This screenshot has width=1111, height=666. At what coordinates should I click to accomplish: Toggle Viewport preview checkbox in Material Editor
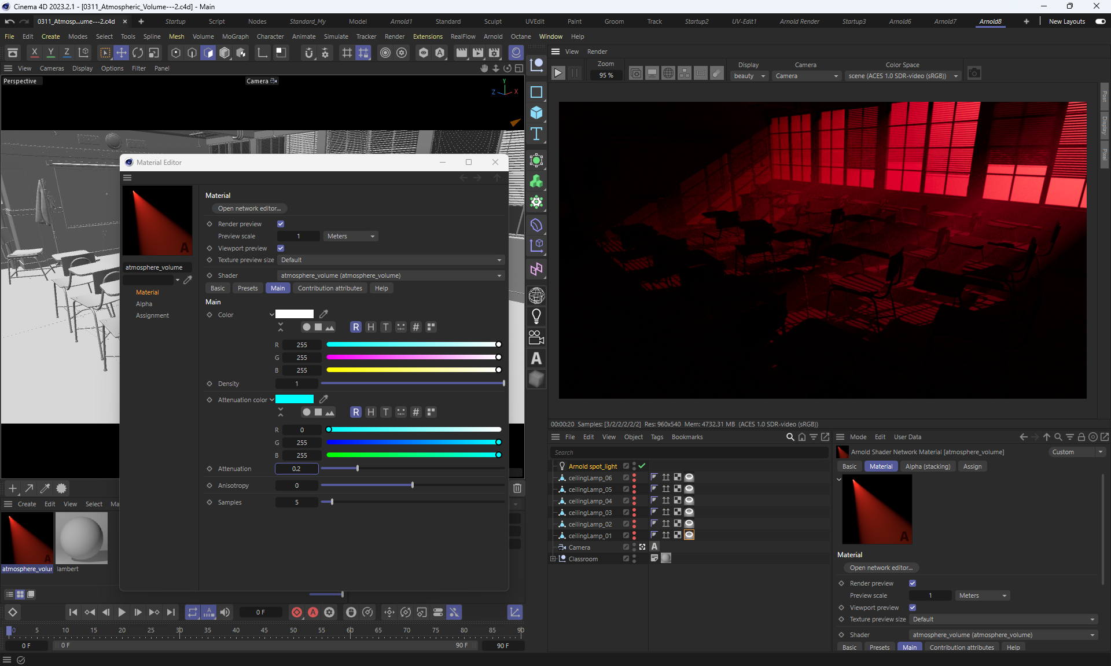click(x=281, y=248)
